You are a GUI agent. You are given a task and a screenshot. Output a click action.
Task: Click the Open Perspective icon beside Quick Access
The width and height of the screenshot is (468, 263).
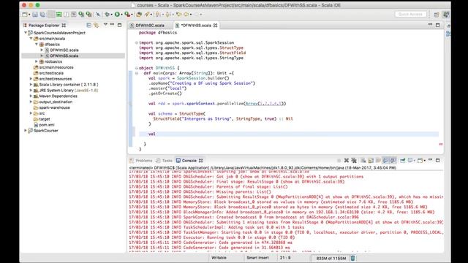click(437, 15)
